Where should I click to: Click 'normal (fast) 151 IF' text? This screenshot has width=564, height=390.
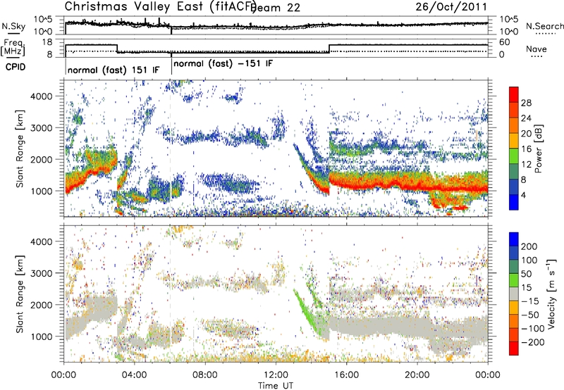click(x=114, y=70)
